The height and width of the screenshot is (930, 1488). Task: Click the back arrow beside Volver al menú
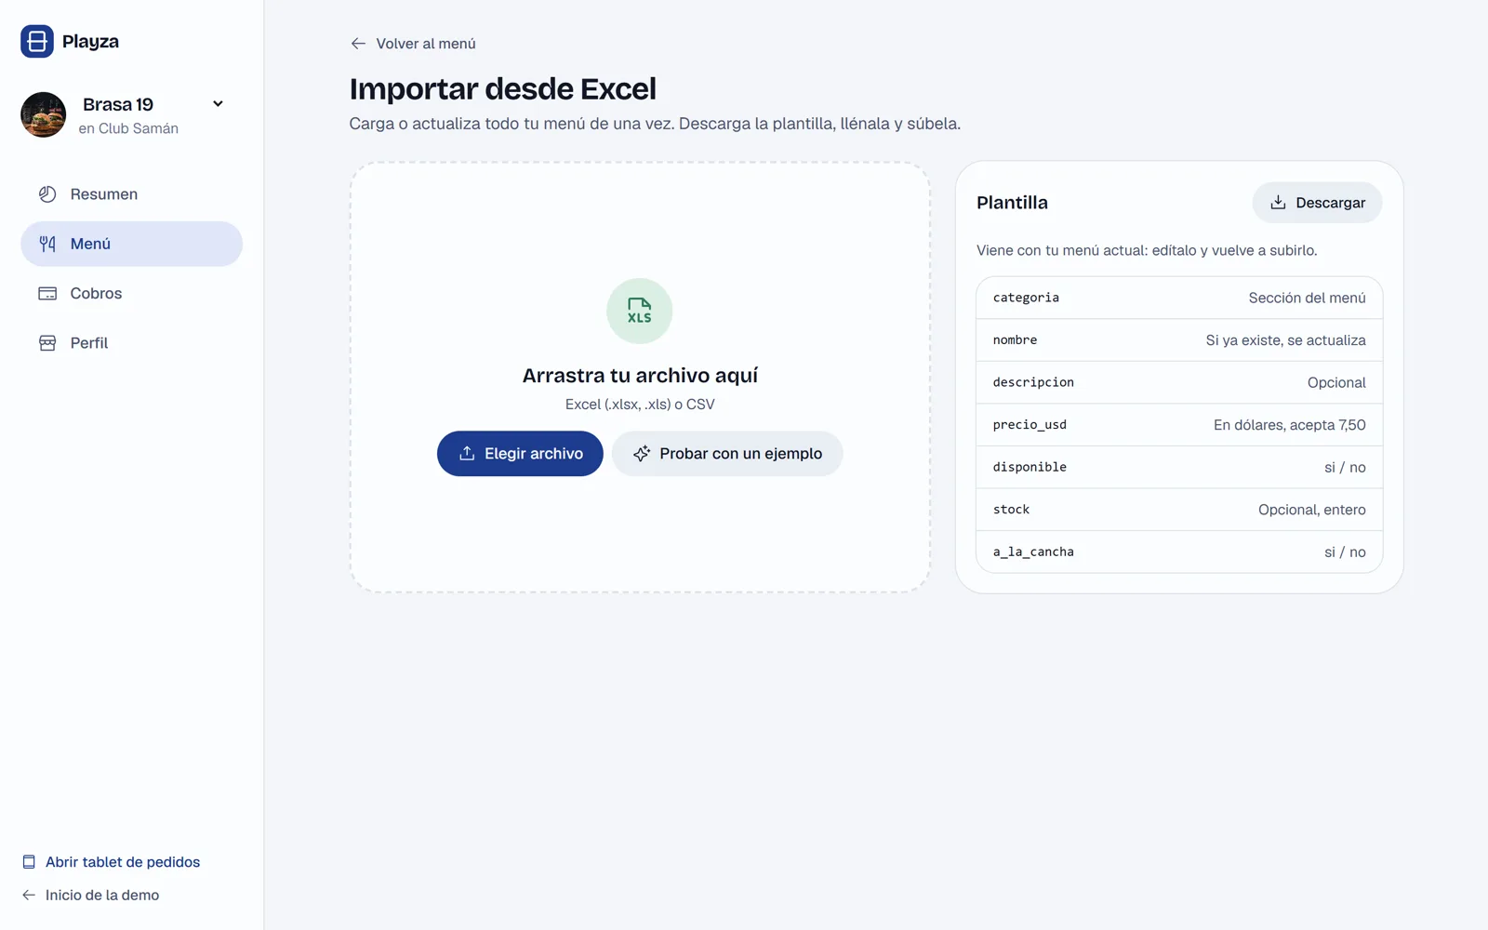tap(358, 44)
